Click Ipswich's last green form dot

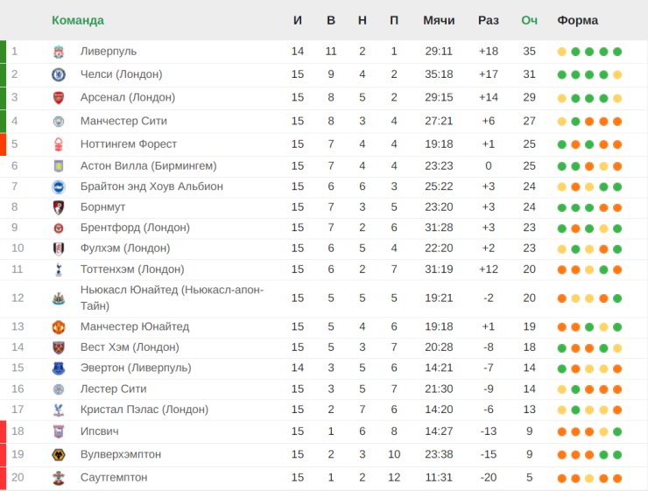click(617, 432)
